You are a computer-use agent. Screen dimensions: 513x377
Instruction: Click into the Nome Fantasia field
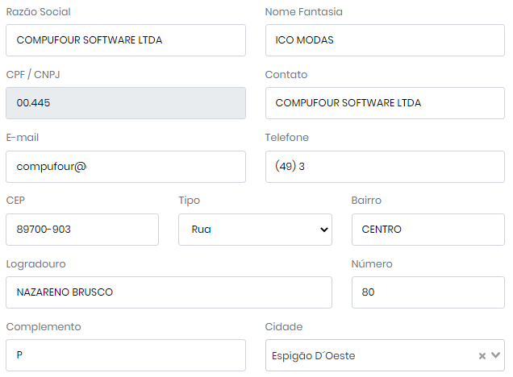click(384, 40)
